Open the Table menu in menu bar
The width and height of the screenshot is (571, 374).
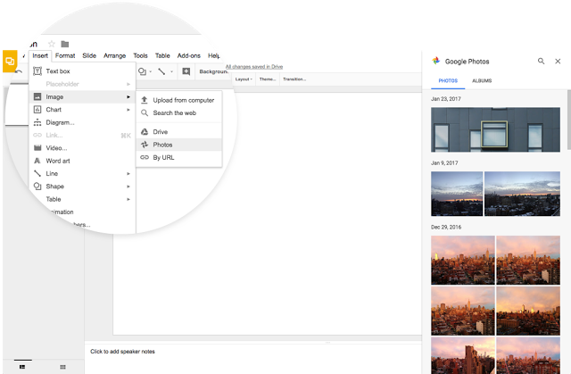click(162, 55)
